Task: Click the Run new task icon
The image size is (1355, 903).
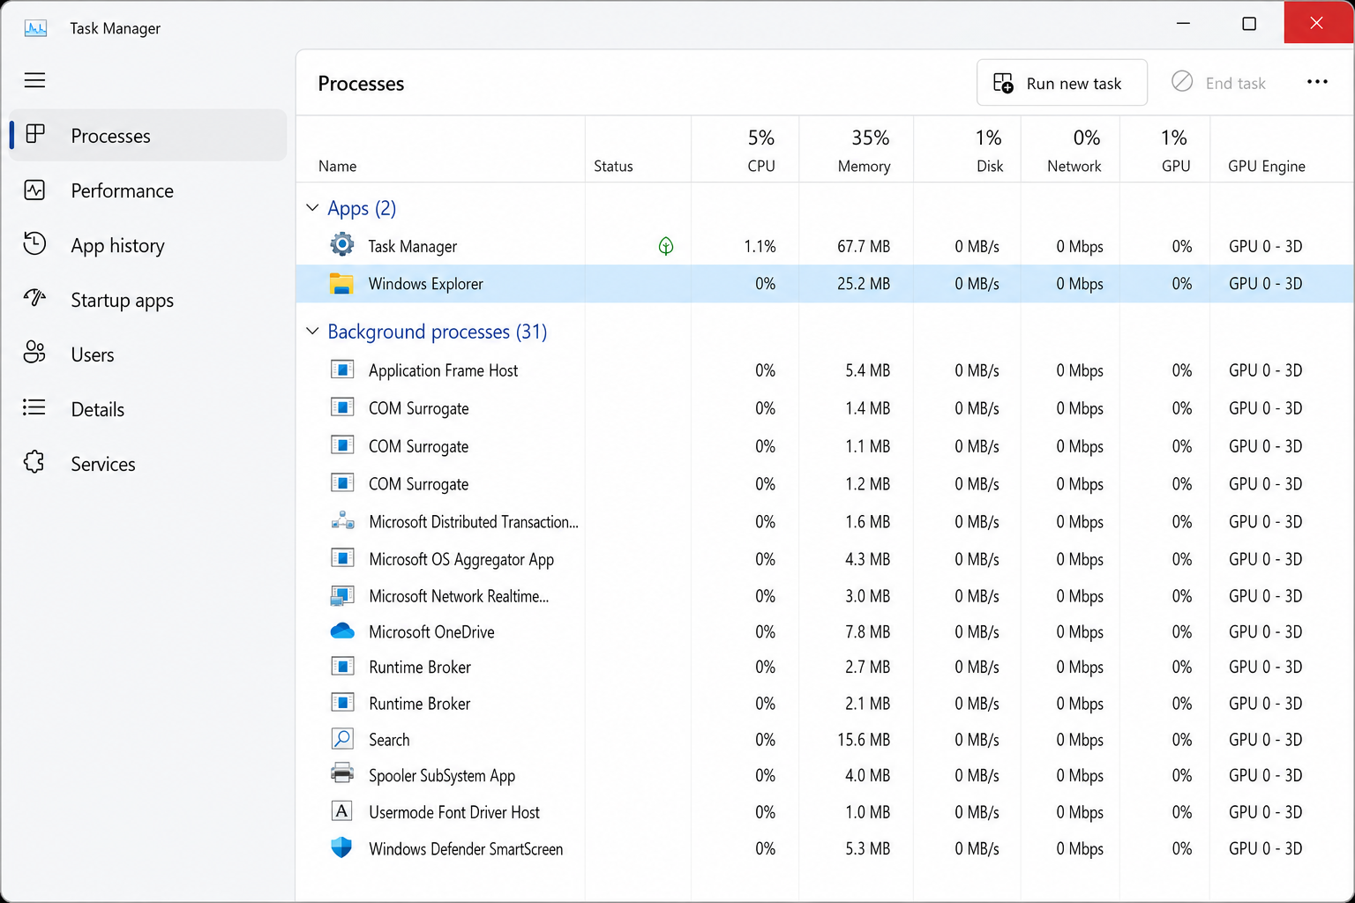Action: pyautogui.click(x=1003, y=83)
